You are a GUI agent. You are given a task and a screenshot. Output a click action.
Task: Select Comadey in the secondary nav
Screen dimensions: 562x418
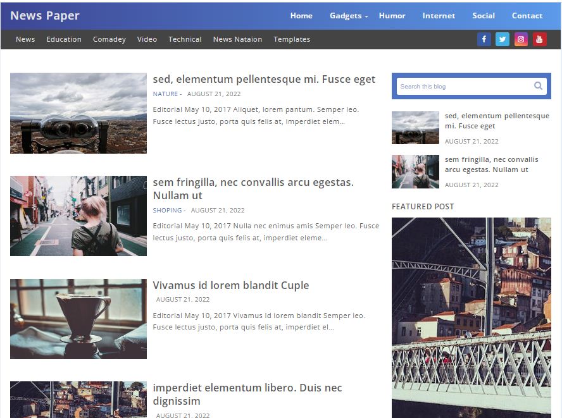[x=109, y=39]
